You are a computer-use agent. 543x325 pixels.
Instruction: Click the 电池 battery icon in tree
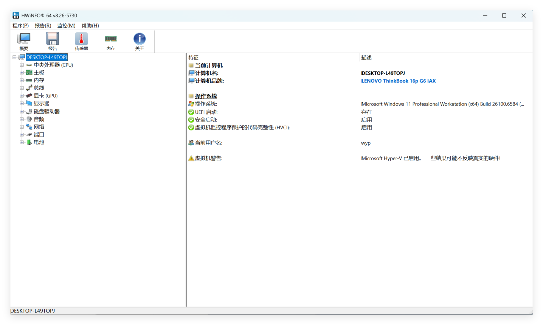[x=29, y=142]
